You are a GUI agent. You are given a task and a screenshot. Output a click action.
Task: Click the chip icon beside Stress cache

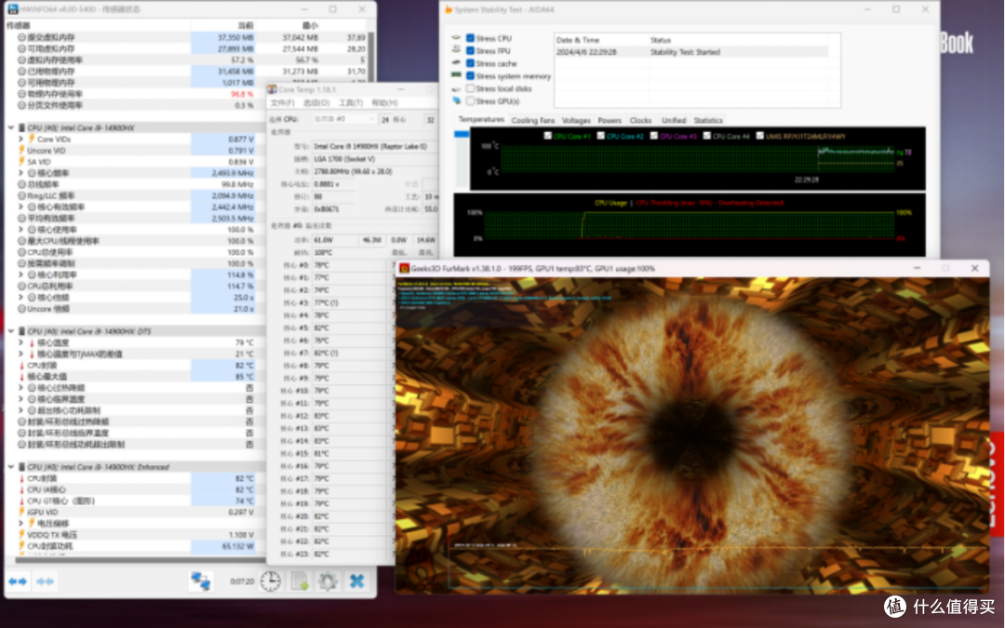coord(456,63)
